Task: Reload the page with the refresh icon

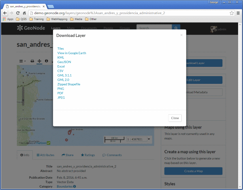Action: tap(18, 13)
